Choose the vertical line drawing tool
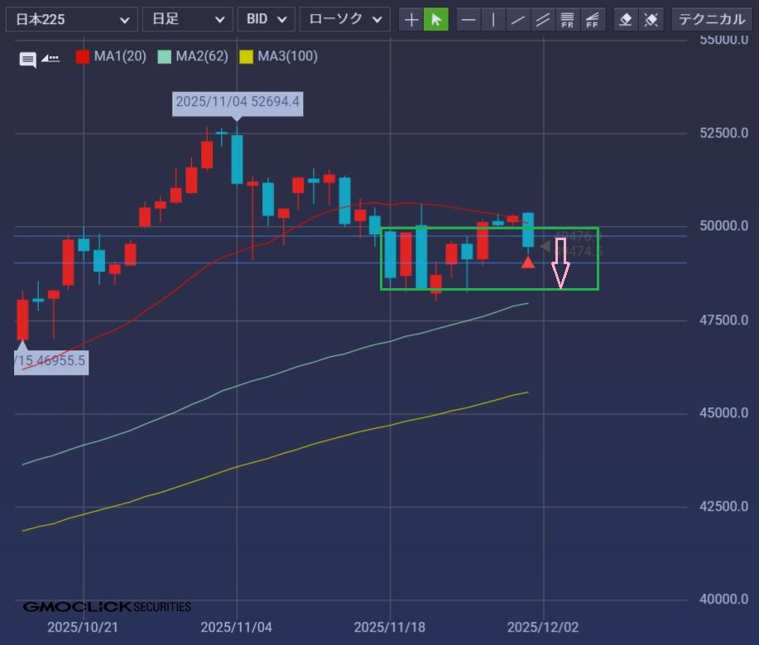Image resolution: width=759 pixels, height=645 pixels. [x=493, y=19]
